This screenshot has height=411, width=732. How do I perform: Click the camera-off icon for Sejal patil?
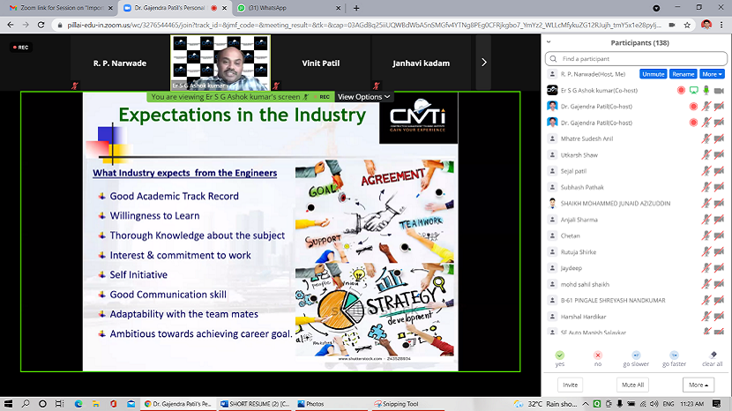(719, 171)
